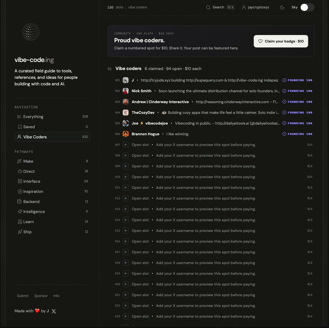Open the Make pathway
This screenshot has height=328, width=329.
coord(52,161)
